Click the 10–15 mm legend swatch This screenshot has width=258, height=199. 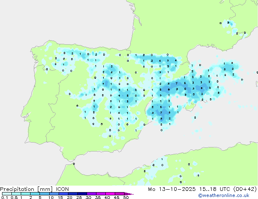[x=54, y=194]
